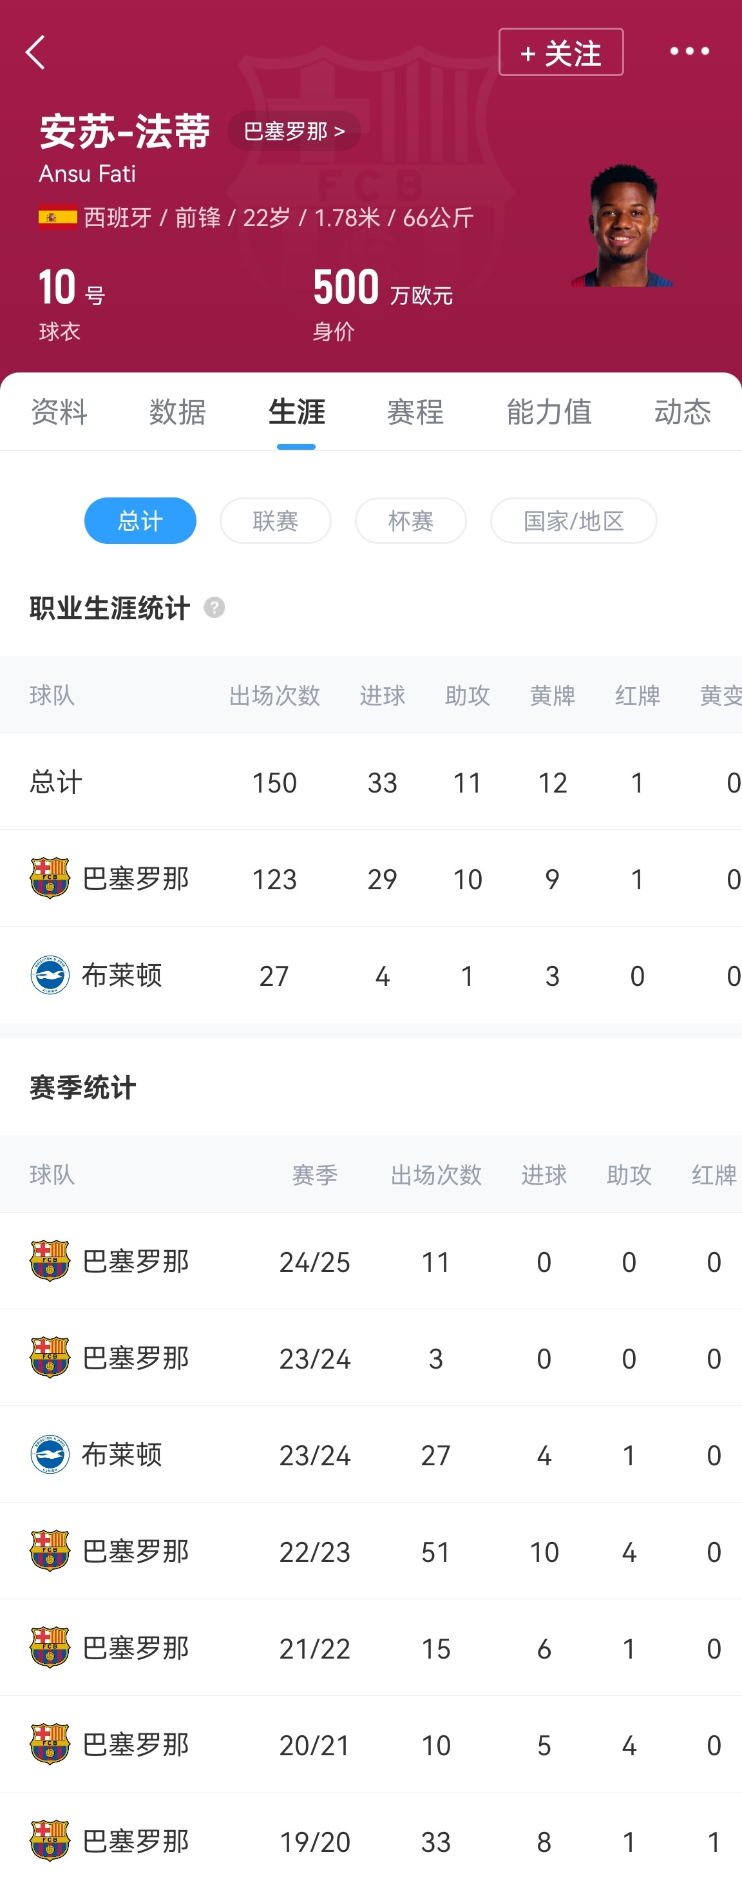Tap the + 关注 follow button
This screenshot has width=742, height=1888.
561,52
